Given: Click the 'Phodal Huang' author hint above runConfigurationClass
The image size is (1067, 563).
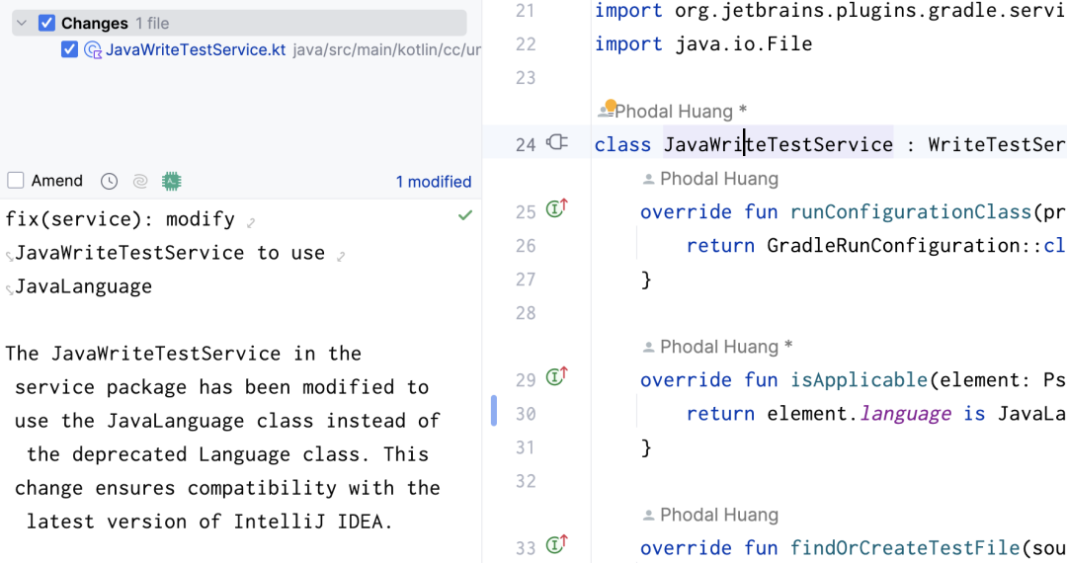Looking at the screenshot, I should [718, 179].
